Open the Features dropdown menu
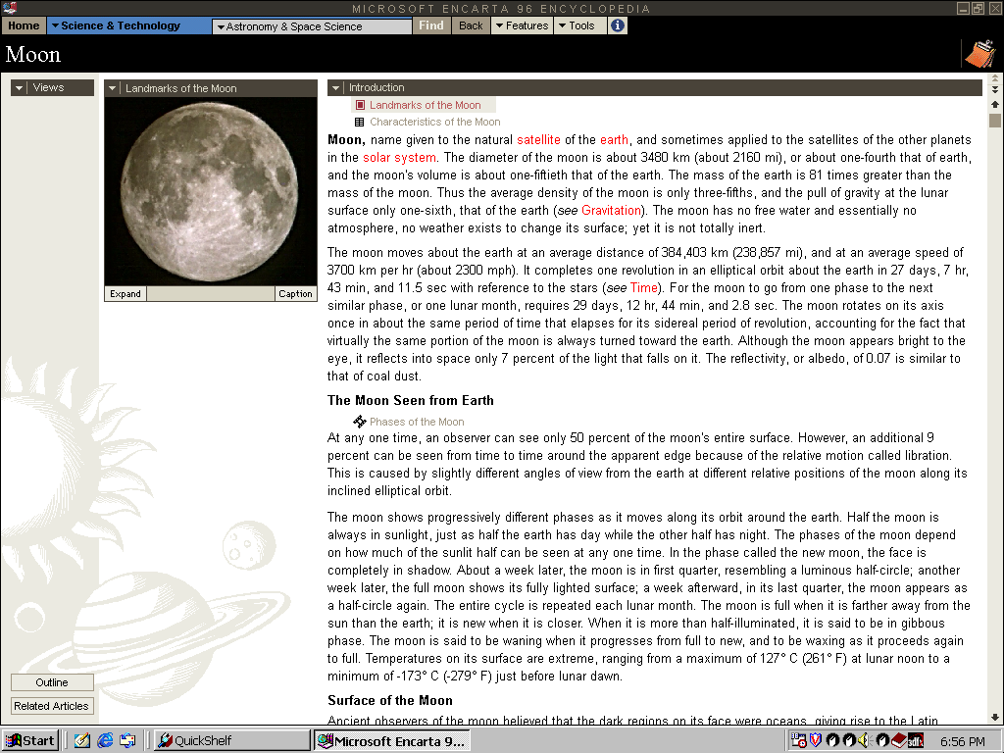The image size is (1004, 753). coord(522,25)
